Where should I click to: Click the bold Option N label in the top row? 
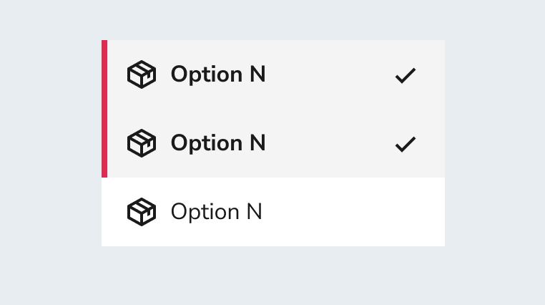(218, 74)
